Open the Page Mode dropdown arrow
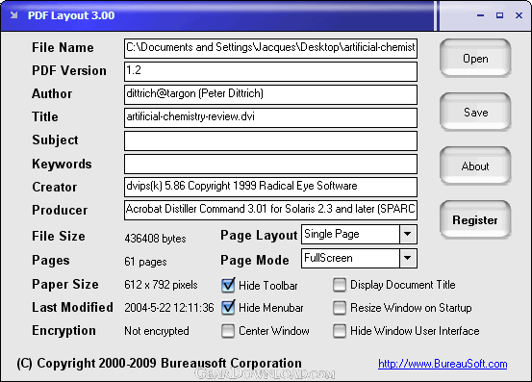532x382 pixels. click(x=408, y=258)
